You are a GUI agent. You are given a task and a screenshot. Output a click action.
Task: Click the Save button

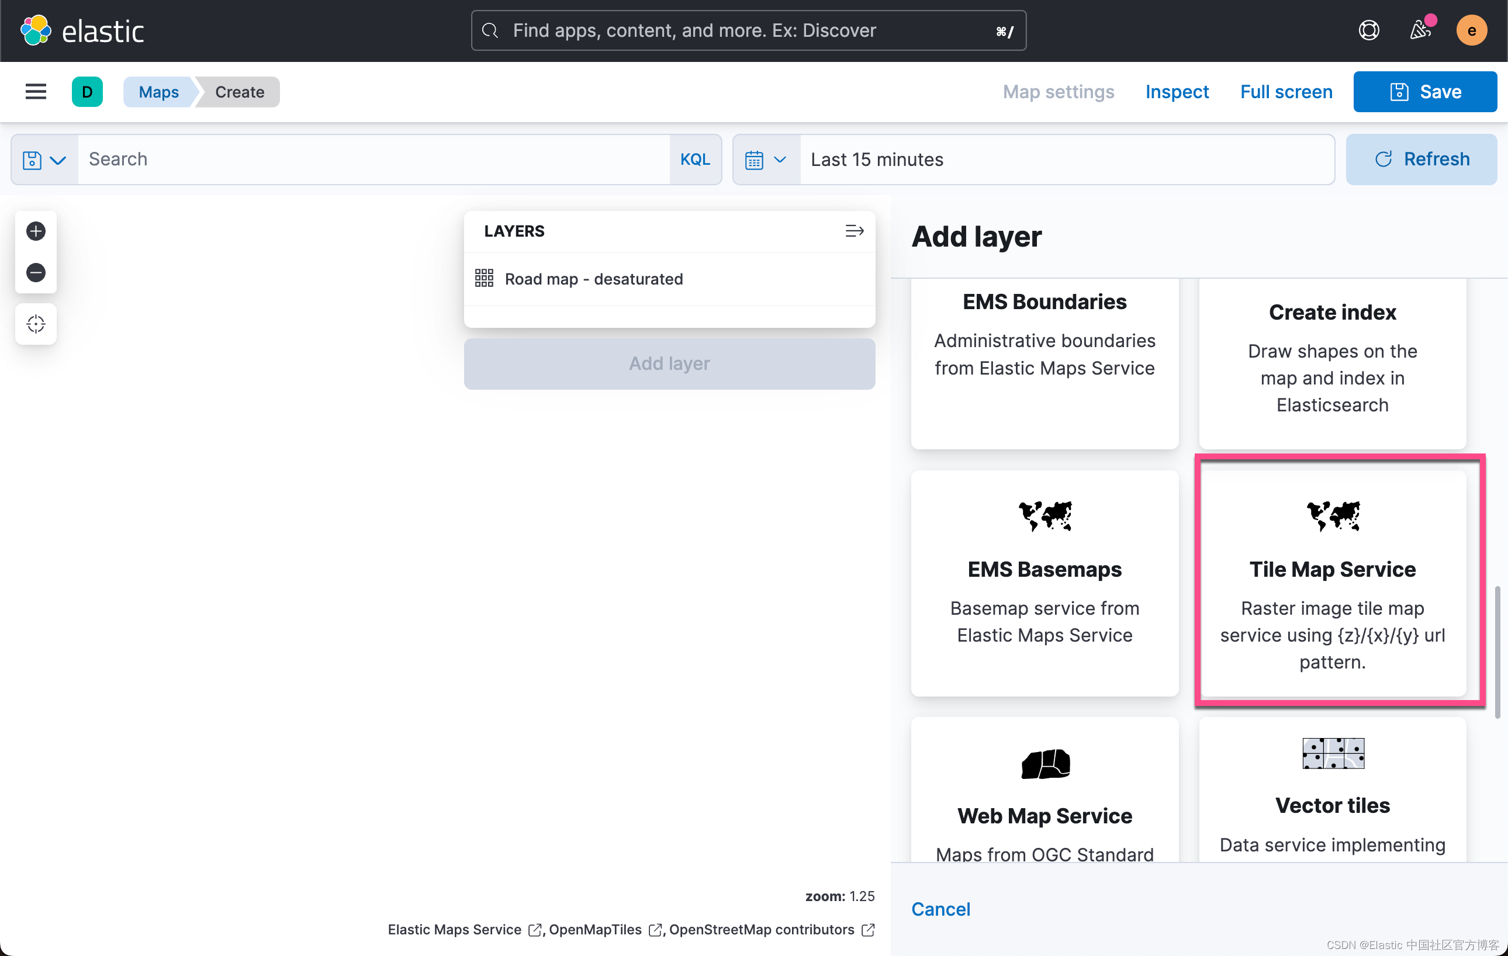[1425, 92]
